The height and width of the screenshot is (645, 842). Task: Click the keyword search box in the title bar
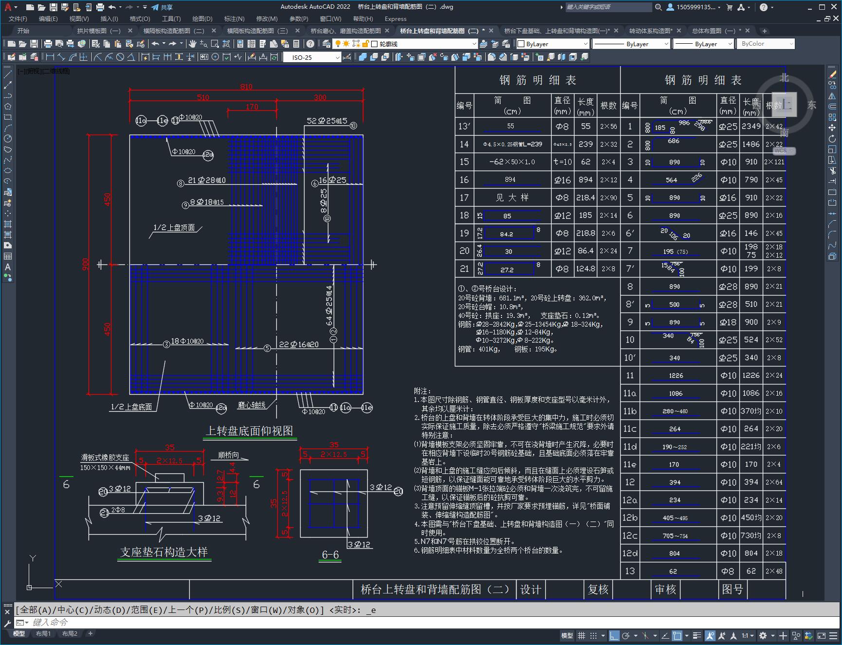(608, 7)
